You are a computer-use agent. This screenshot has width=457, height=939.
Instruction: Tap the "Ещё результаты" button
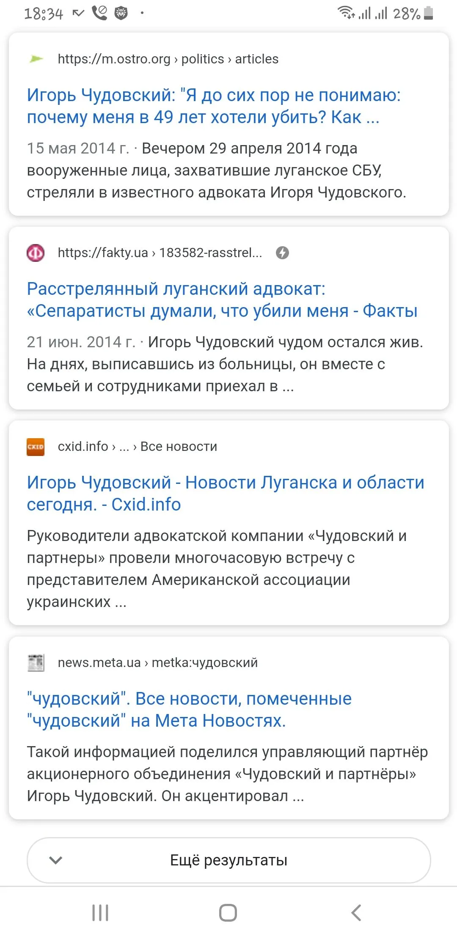(x=228, y=860)
